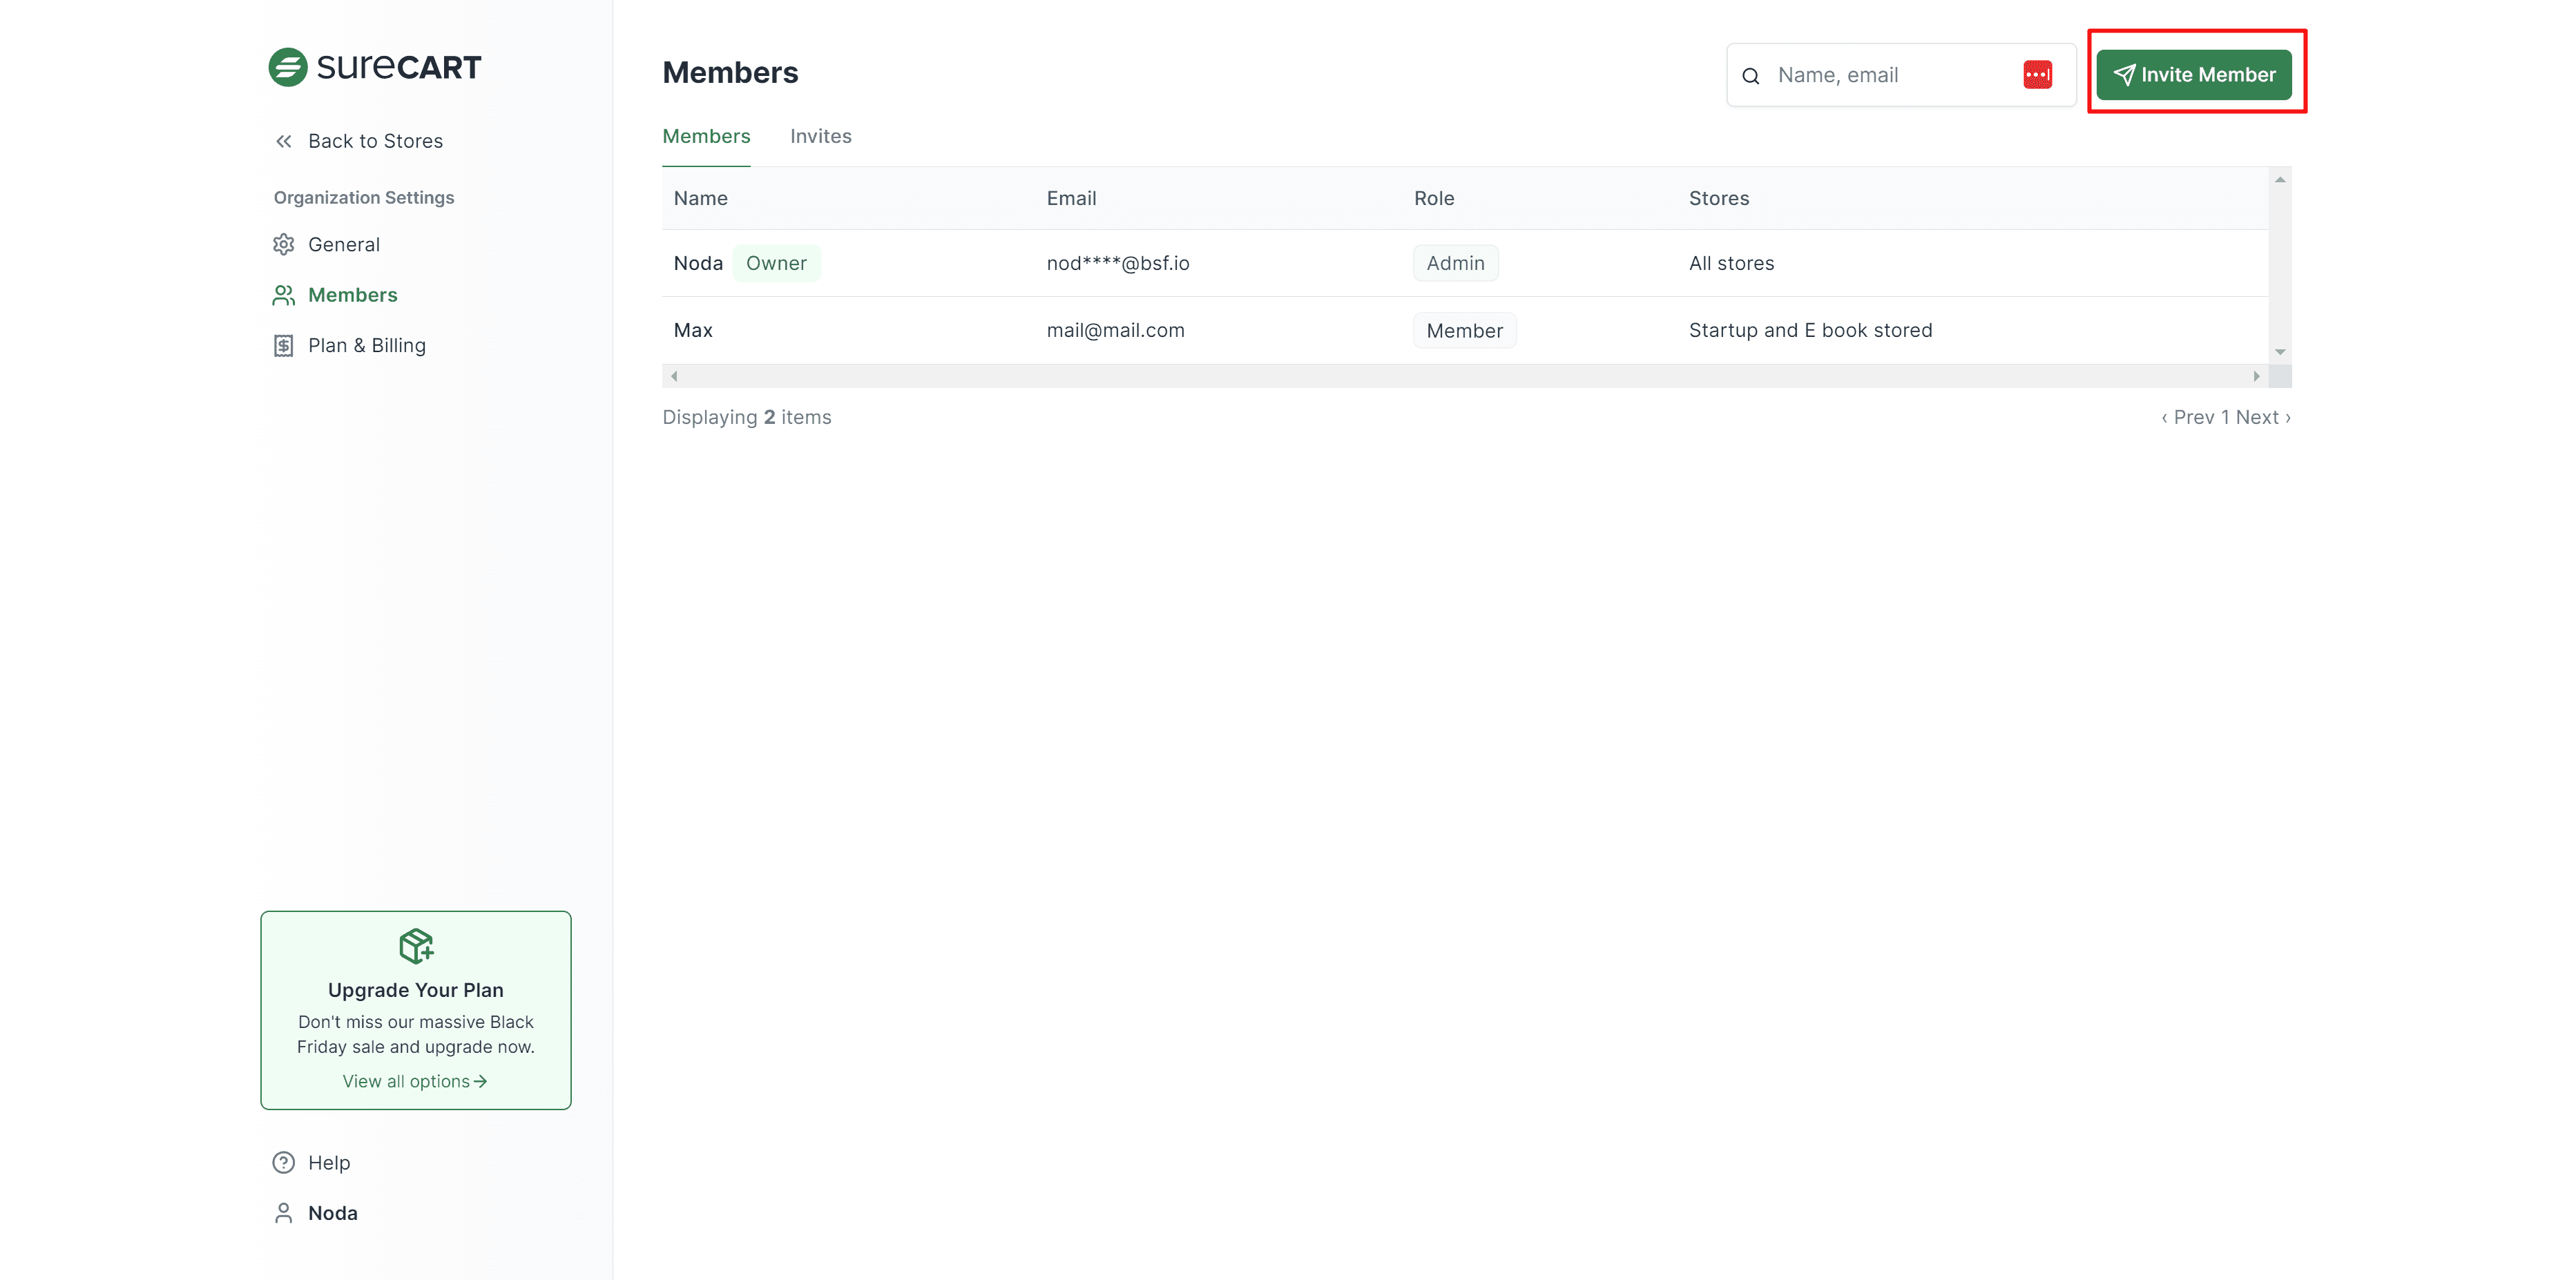This screenshot has height=1280, width=2576.
Task: Click the Member role badge for Max
Action: tap(1464, 331)
